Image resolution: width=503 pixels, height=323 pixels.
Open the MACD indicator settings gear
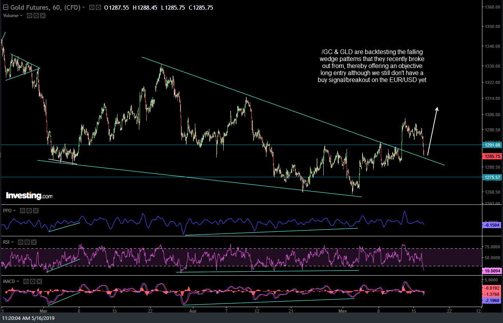(32, 281)
